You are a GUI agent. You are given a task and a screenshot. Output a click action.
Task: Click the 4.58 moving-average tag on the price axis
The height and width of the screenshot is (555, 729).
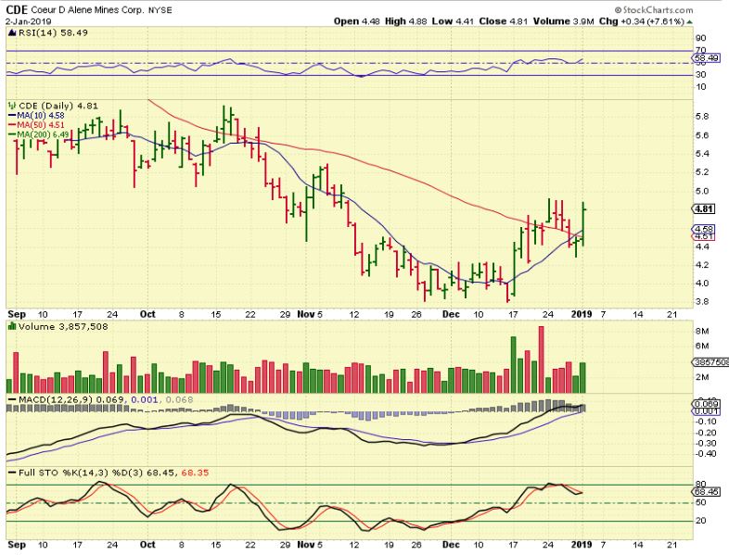(x=704, y=229)
